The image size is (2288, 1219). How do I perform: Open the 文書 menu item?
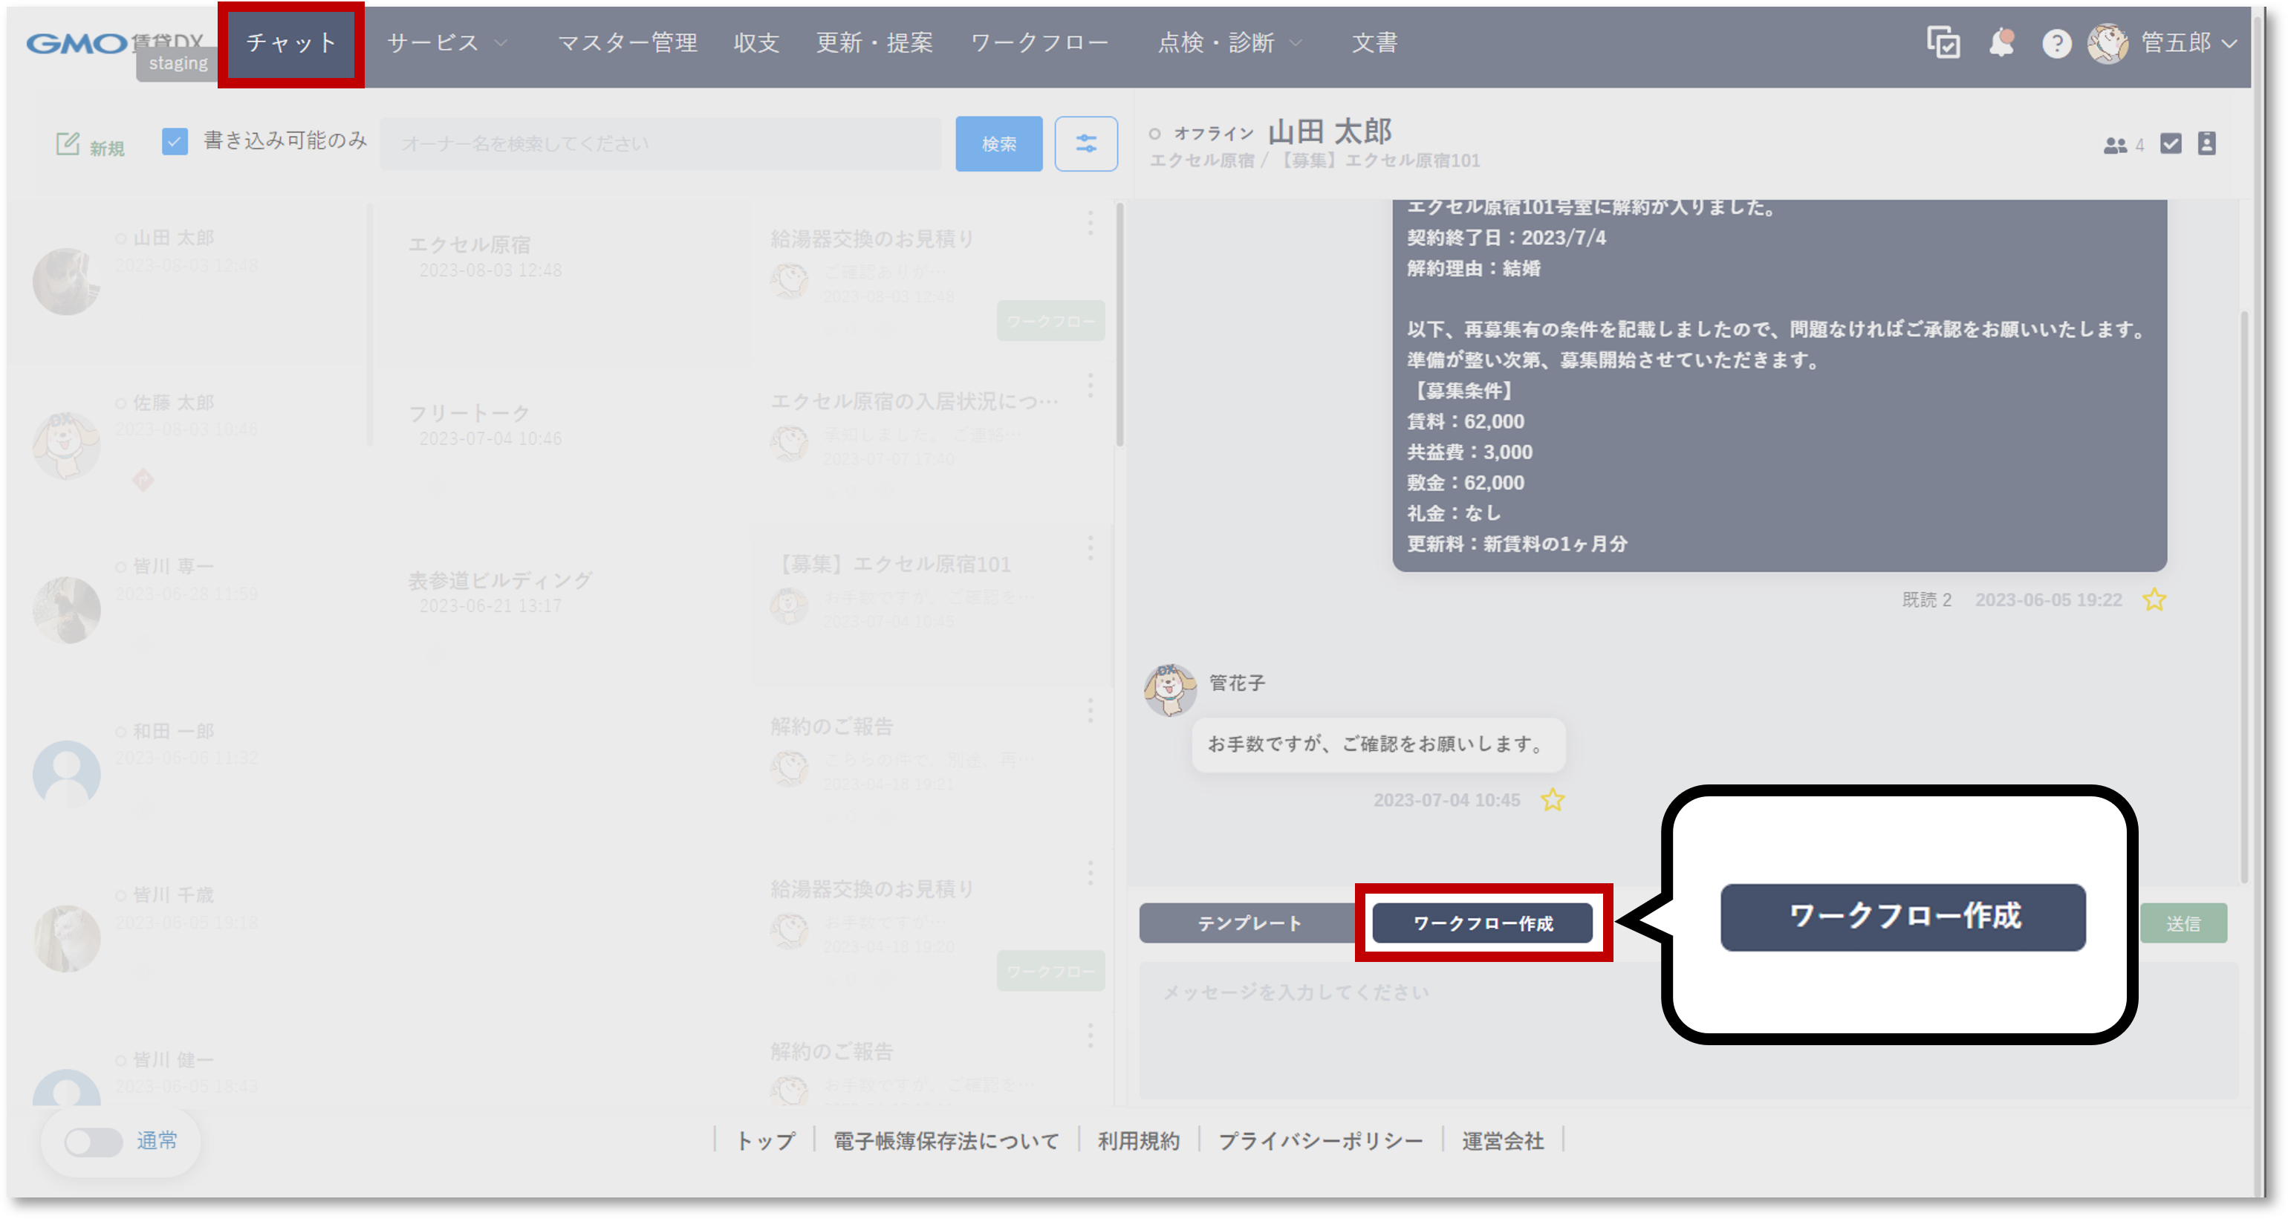coord(1374,42)
